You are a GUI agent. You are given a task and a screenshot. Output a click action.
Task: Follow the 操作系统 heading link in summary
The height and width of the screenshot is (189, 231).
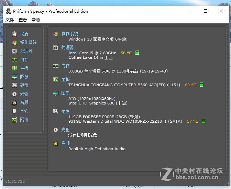[x=69, y=34]
